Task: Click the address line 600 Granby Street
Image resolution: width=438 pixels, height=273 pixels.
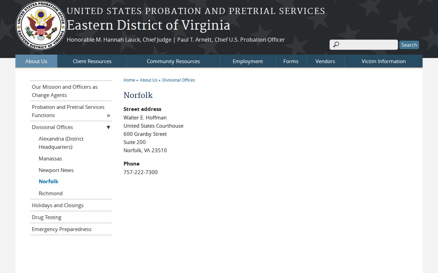Action: (145, 134)
